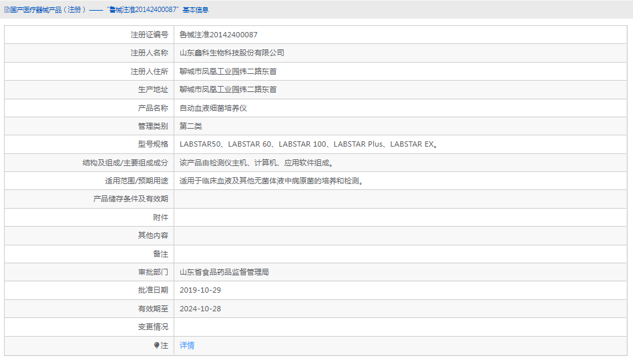Select the header text 国产医疗器械产品（注册）
The image size is (633, 360).
(x=48, y=10)
